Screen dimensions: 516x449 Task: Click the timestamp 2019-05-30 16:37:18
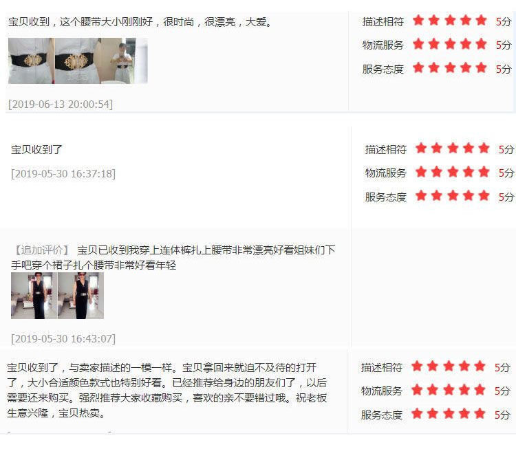(x=63, y=174)
